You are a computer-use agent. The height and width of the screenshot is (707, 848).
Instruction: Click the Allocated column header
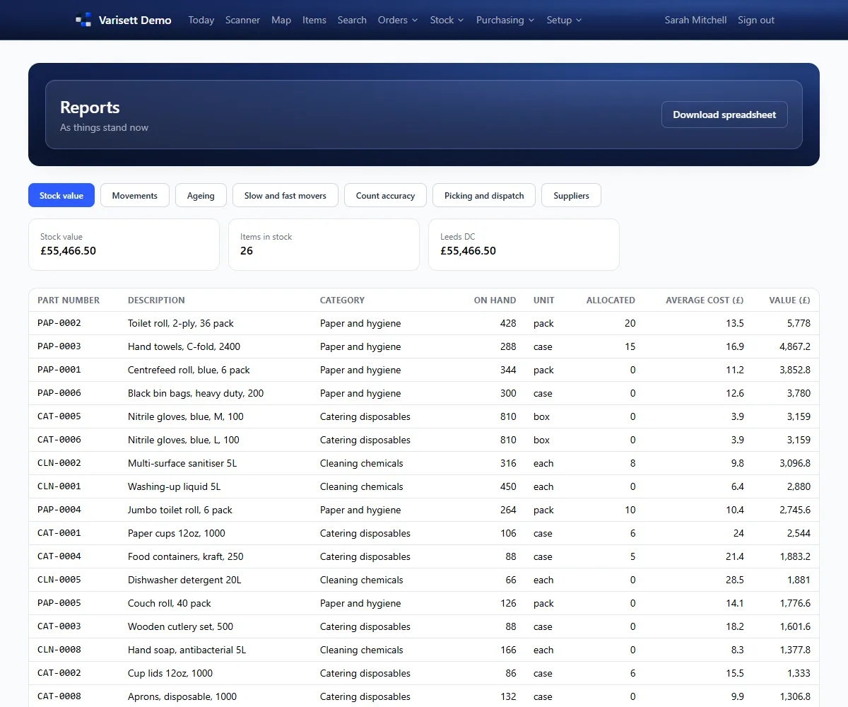point(611,300)
